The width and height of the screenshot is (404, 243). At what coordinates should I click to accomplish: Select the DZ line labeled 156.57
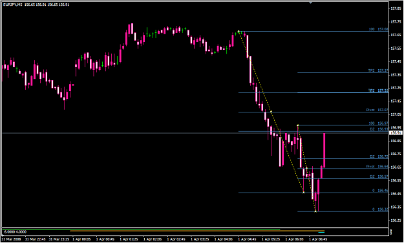click(x=343, y=178)
